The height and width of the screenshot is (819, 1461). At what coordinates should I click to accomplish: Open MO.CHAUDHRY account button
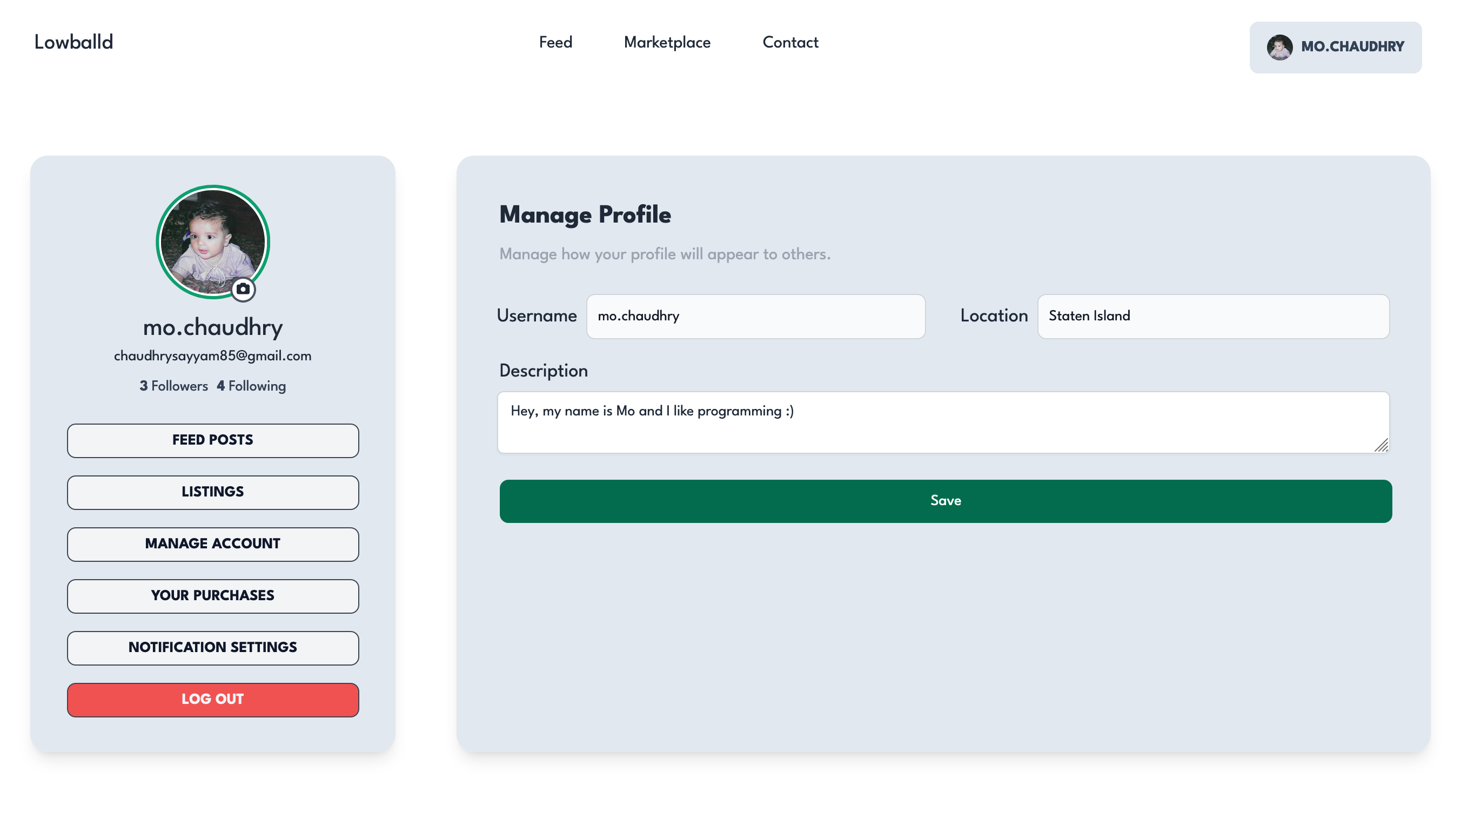(1352, 47)
